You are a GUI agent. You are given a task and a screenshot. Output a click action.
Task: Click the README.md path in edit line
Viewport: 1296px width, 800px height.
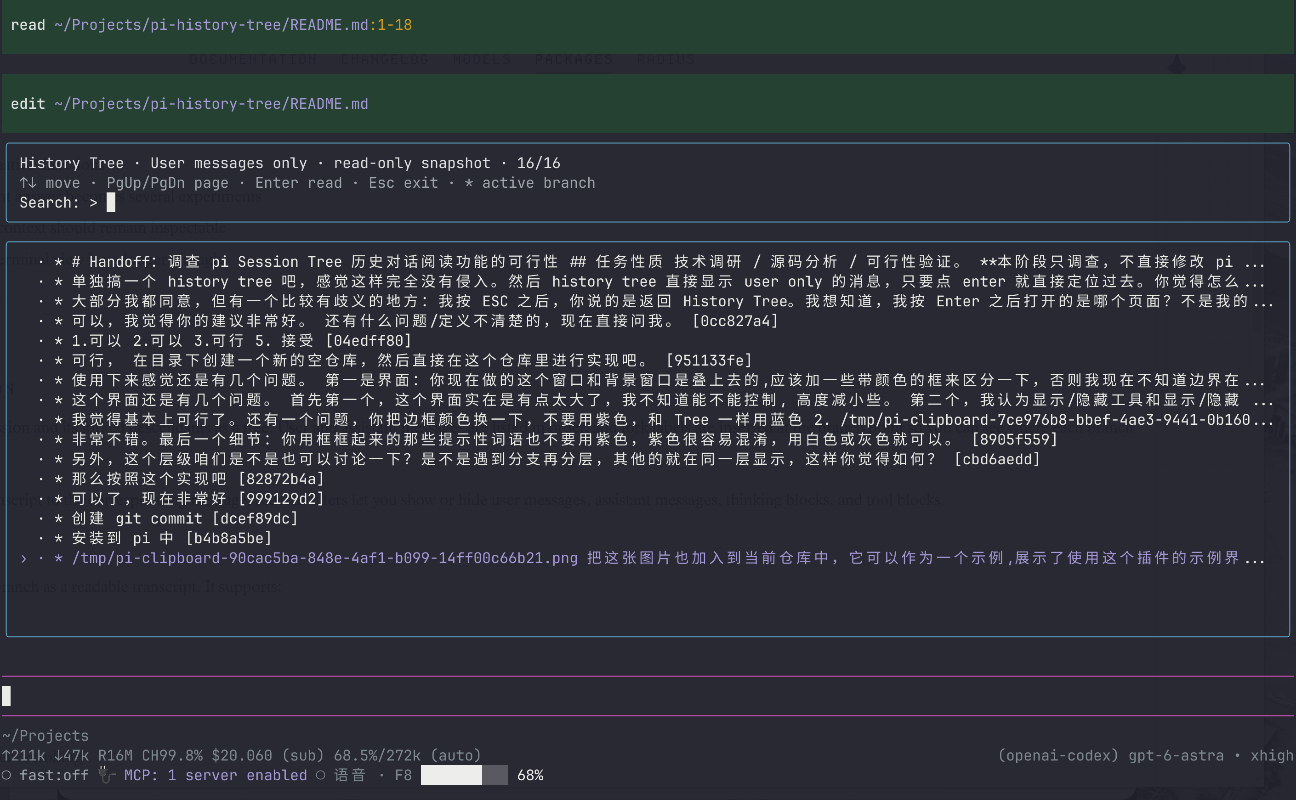(211, 104)
